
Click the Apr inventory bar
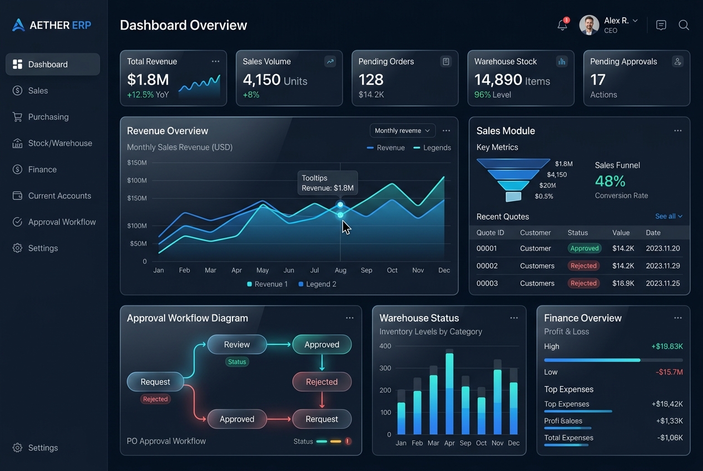pos(449,392)
